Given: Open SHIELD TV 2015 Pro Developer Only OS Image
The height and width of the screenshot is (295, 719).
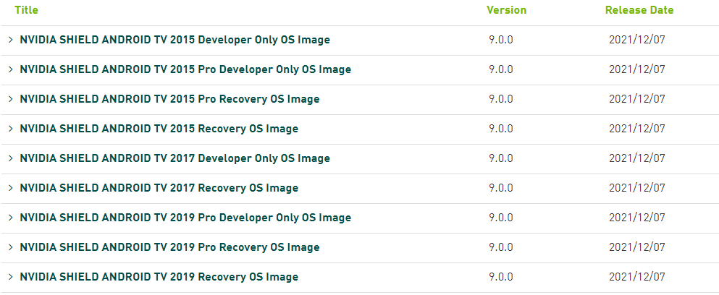Looking at the screenshot, I should [185, 69].
